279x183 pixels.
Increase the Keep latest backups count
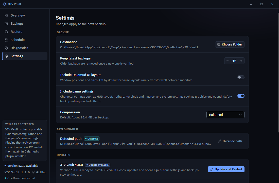coord(241,61)
